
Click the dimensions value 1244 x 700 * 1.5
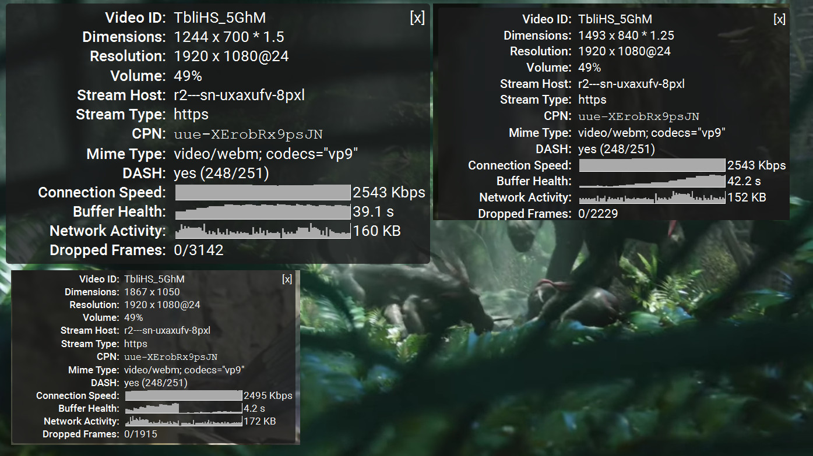229,37
